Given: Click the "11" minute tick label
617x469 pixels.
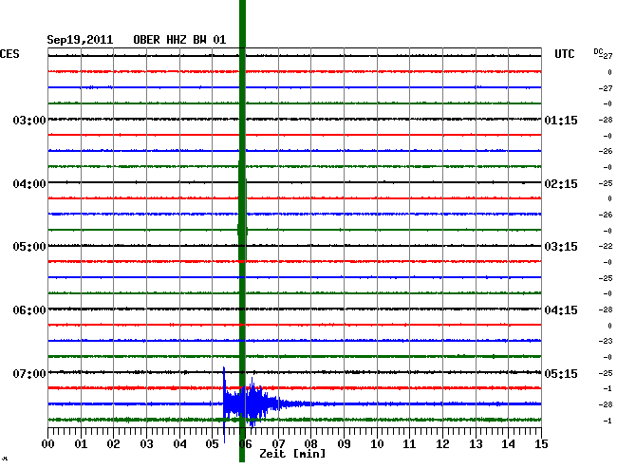Looking at the screenshot, I should 409,444.
